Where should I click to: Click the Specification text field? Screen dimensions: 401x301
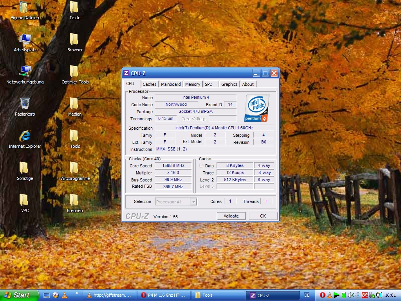214,128
